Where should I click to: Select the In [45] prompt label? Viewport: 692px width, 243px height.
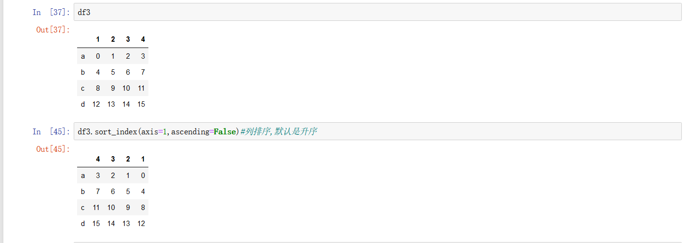pos(50,131)
